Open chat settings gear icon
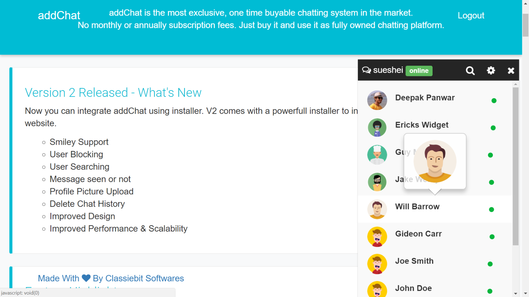Viewport: 529px width, 297px height. tap(491, 71)
